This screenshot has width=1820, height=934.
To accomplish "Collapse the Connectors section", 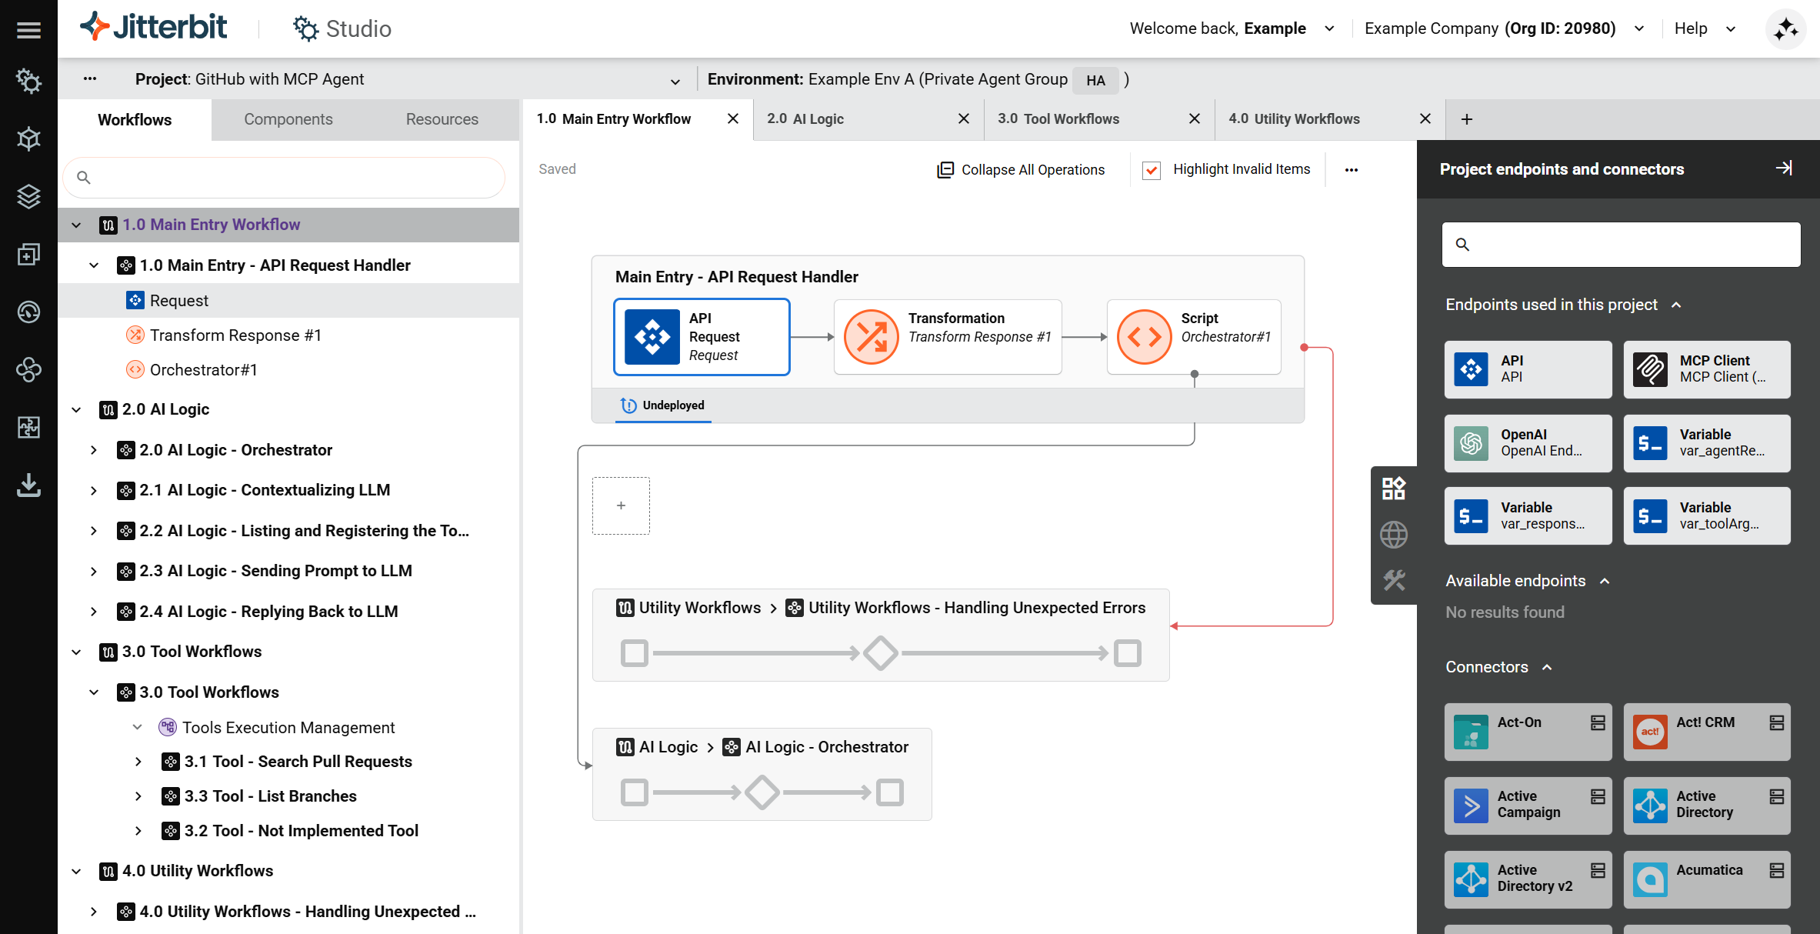I will (x=1547, y=667).
